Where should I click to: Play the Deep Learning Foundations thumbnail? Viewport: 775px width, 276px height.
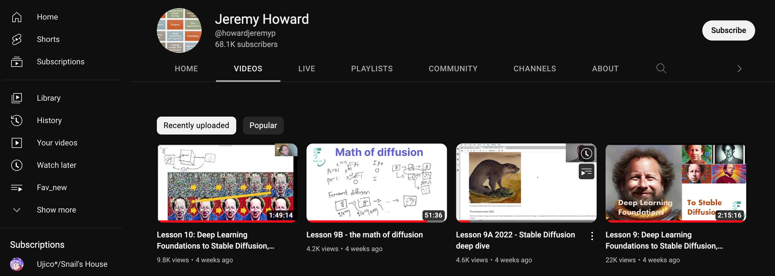(x=676, y=183)
